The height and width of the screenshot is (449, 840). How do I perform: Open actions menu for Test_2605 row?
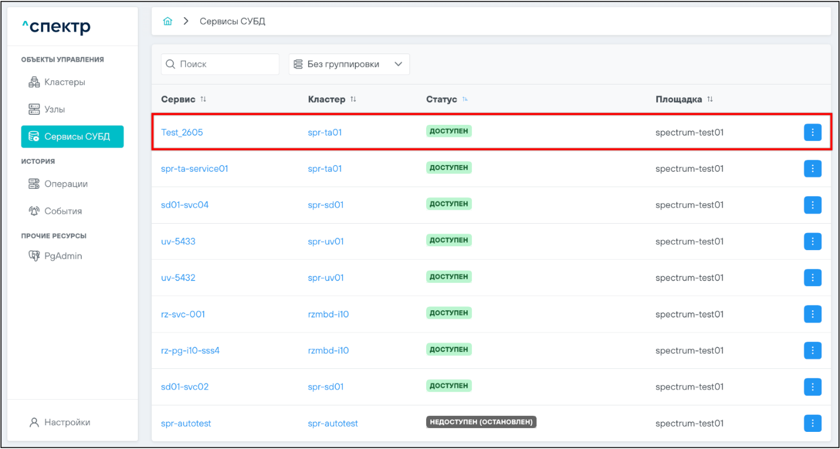[x=812, y=133]
